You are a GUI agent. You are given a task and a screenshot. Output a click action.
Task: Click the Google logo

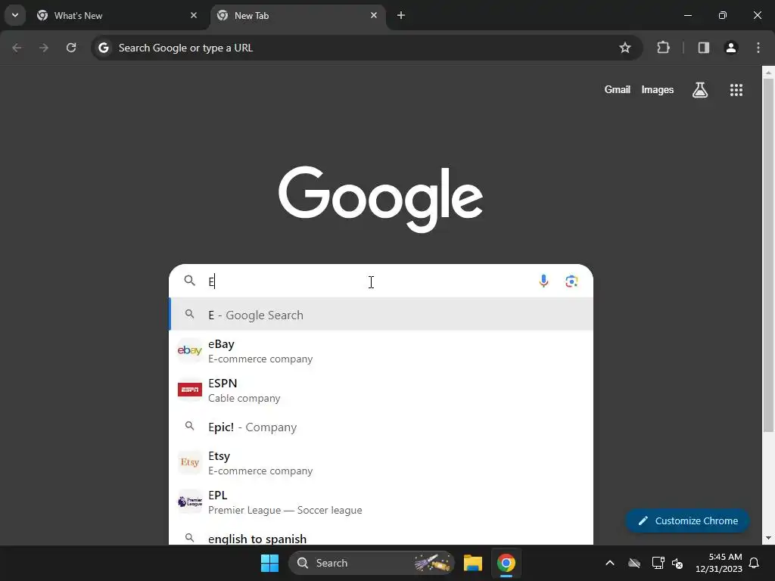381,198
